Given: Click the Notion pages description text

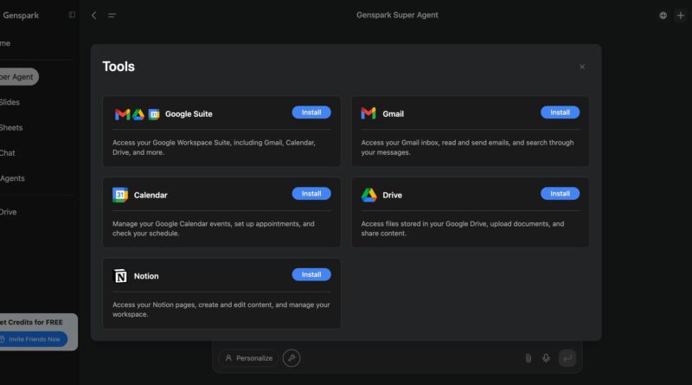Looking at the screenshot, I should pyautogui.click(x=221, y=310).
